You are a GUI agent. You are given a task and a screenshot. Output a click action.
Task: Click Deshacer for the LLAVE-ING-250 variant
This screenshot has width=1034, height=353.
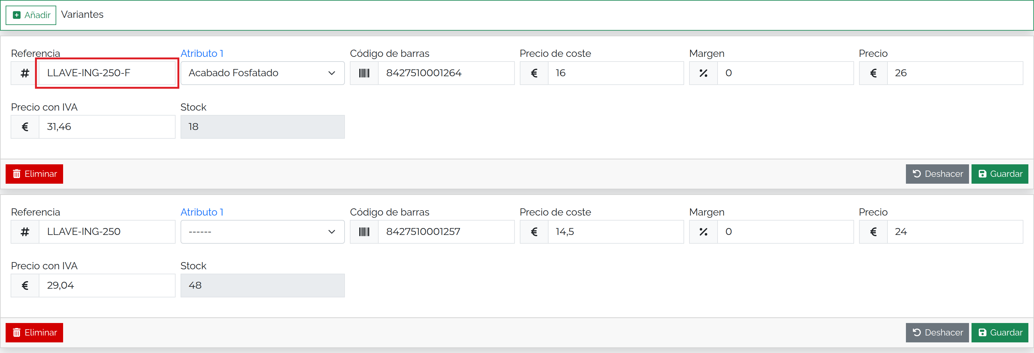click(x=937, y=332)
